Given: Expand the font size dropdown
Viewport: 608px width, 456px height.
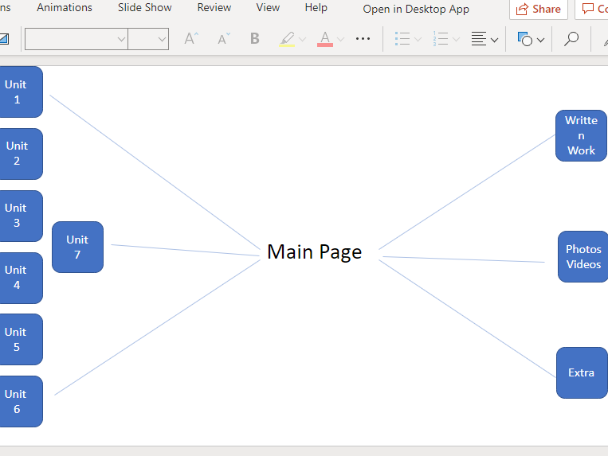Looking at the screenshot, I should point(163,39).
